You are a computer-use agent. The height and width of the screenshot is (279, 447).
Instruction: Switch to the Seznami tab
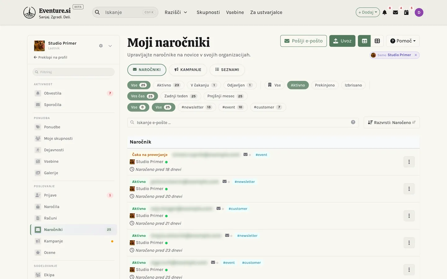pos(227,70)
